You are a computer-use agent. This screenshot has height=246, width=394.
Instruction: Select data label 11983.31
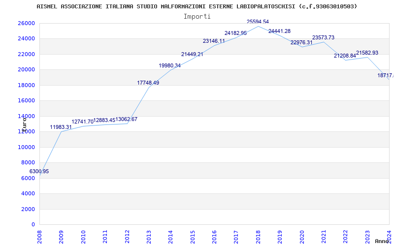[x=61, y=127]
